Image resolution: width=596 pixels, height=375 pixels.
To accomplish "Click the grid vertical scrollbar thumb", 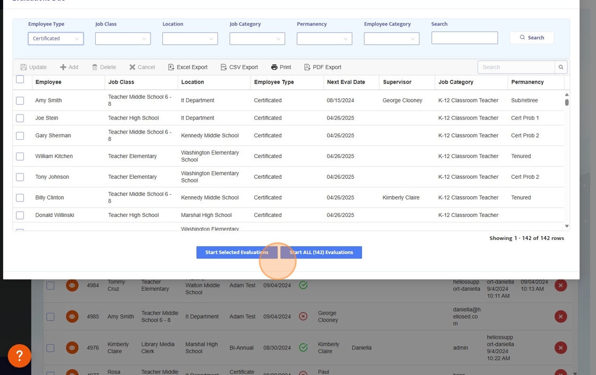I will 567,102.
